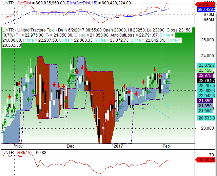
Task: Click the purple 22,975 F+ tag
Action: (205, 75)
